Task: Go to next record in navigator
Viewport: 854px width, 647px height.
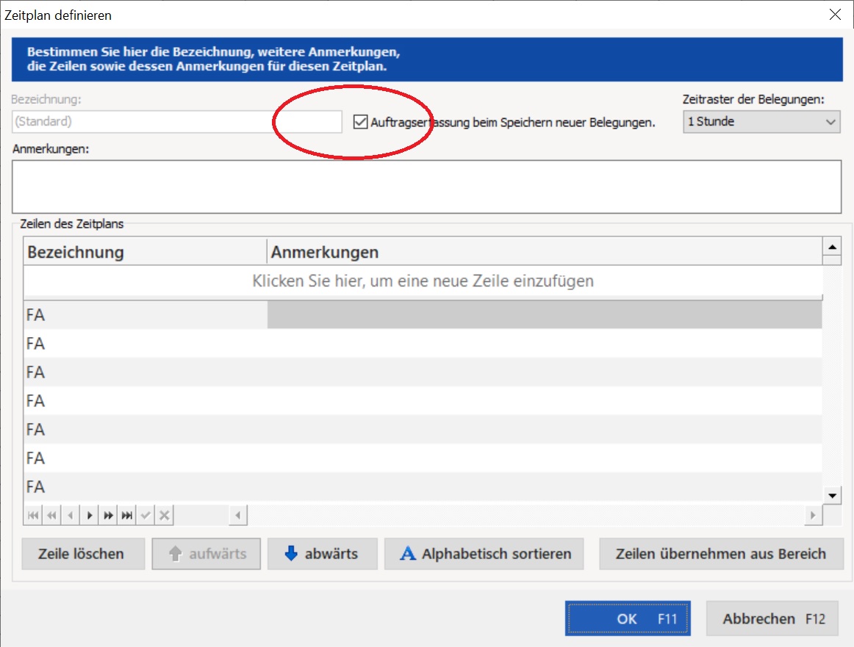Action: (90, 516)
